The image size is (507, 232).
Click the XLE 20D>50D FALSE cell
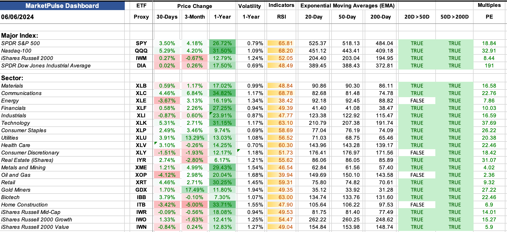point(417,101)
